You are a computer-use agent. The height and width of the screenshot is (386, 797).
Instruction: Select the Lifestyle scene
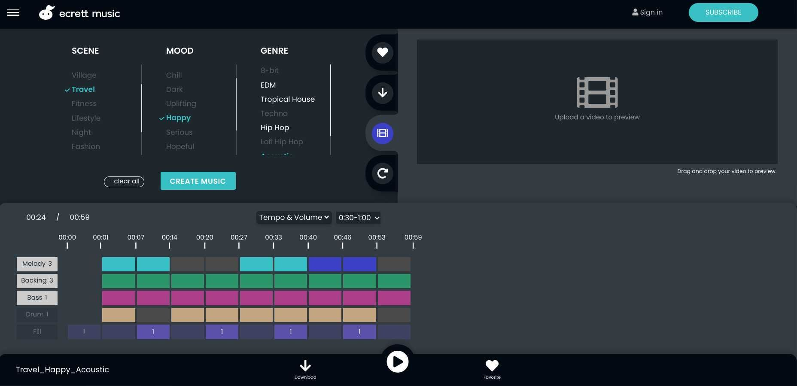click(x=86, y=118)
